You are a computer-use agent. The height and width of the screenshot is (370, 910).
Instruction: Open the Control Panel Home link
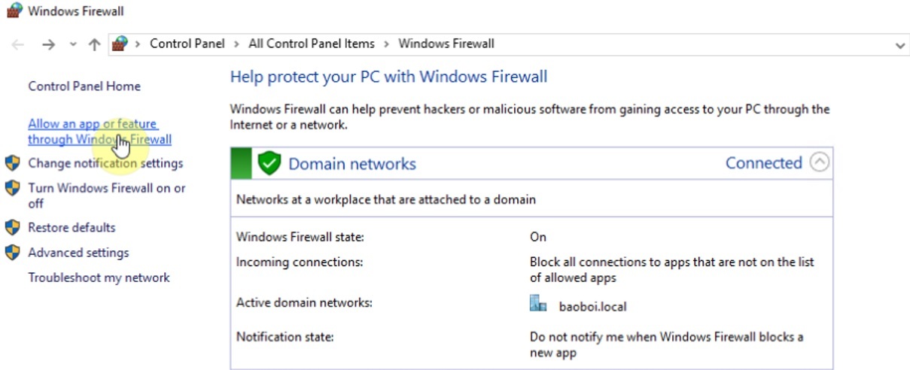pos(84,86)
